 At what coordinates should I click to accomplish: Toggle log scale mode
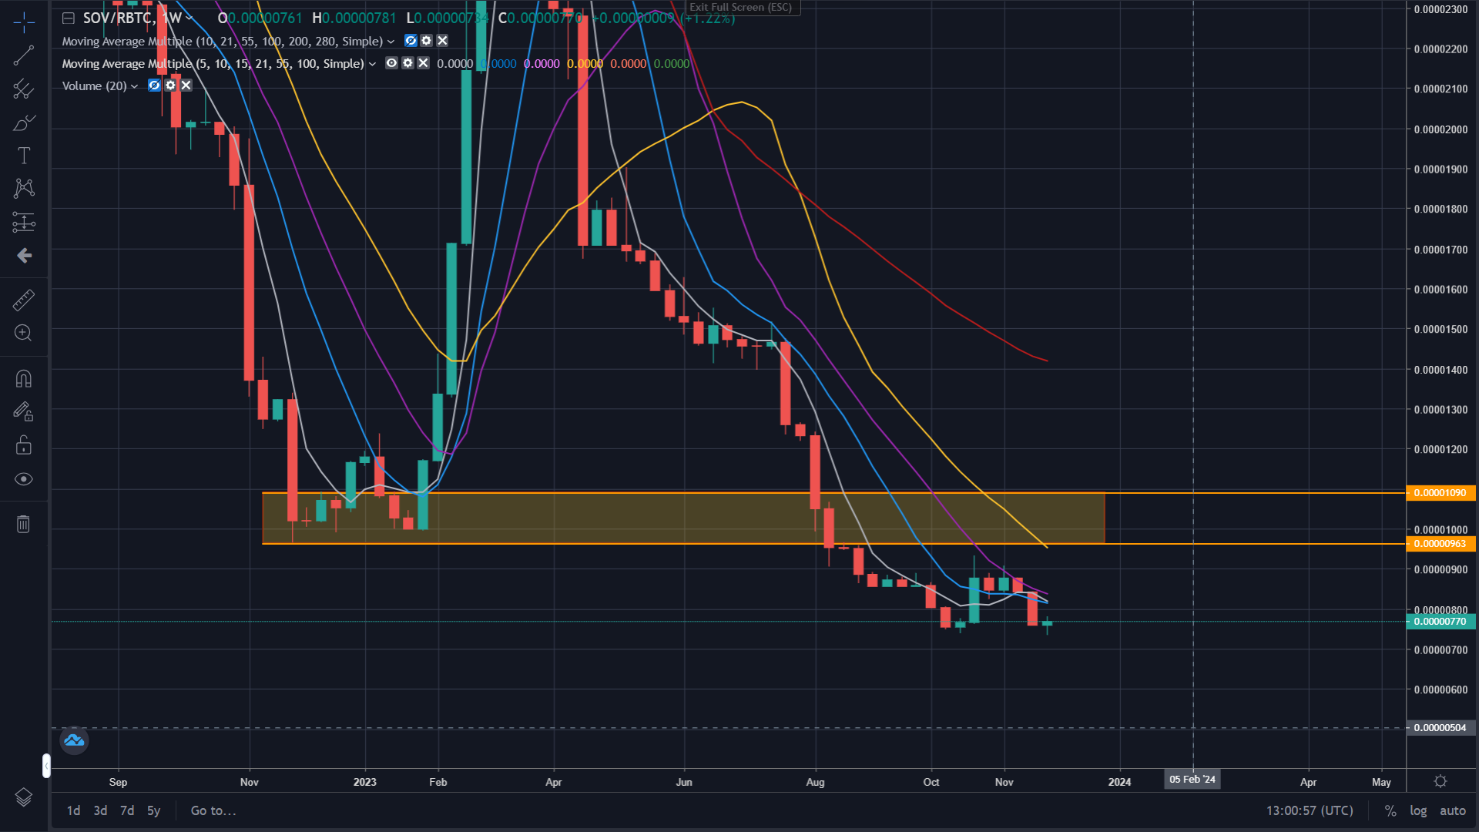click(1418, 811)
